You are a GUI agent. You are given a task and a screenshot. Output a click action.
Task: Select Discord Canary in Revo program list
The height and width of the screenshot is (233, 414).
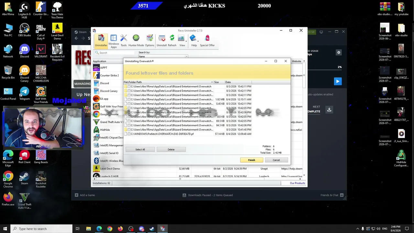pyautogui.click(x=109, y=91)
